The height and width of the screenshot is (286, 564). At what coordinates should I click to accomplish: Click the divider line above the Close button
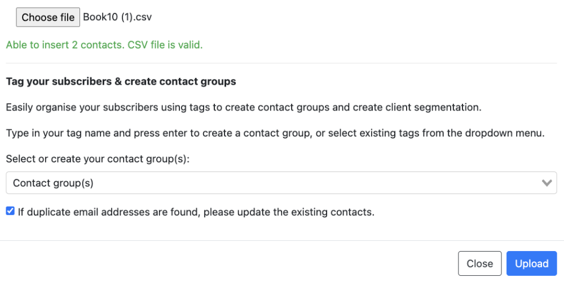tap(281, 241)
